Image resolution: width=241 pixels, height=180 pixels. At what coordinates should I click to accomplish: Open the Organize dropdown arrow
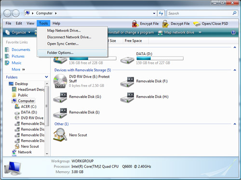point(29,33)
